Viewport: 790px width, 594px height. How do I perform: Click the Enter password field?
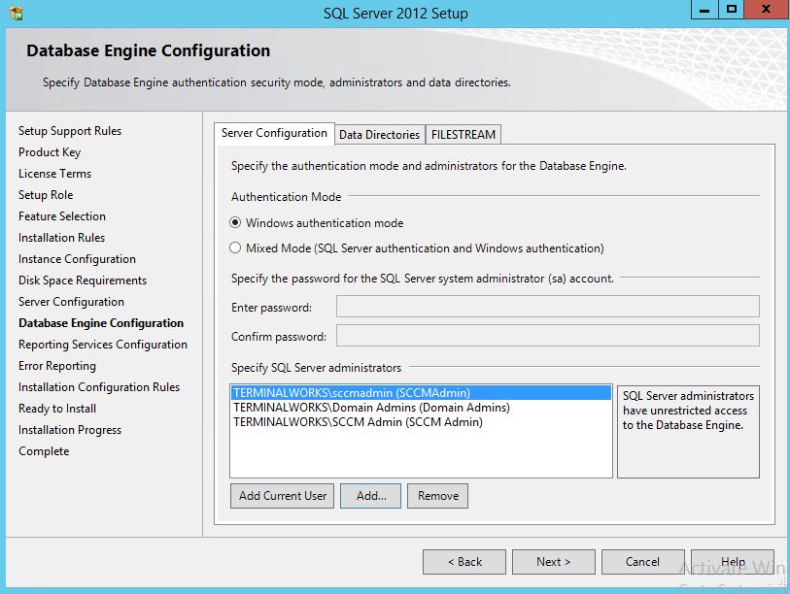click(548, 307)
